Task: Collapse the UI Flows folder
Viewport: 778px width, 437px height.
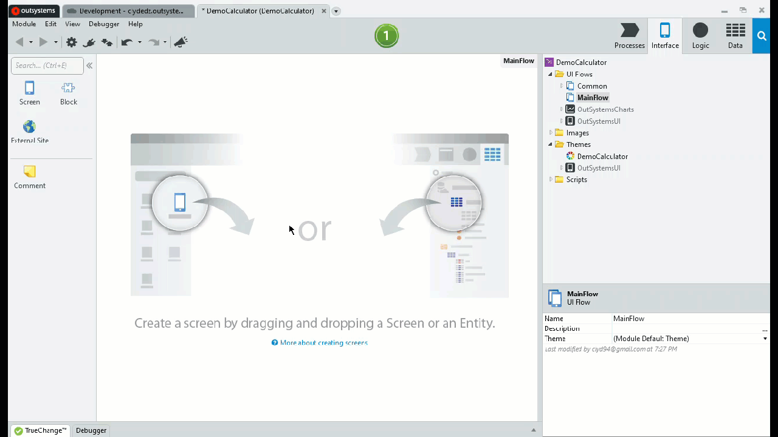Action: point(551,74)
